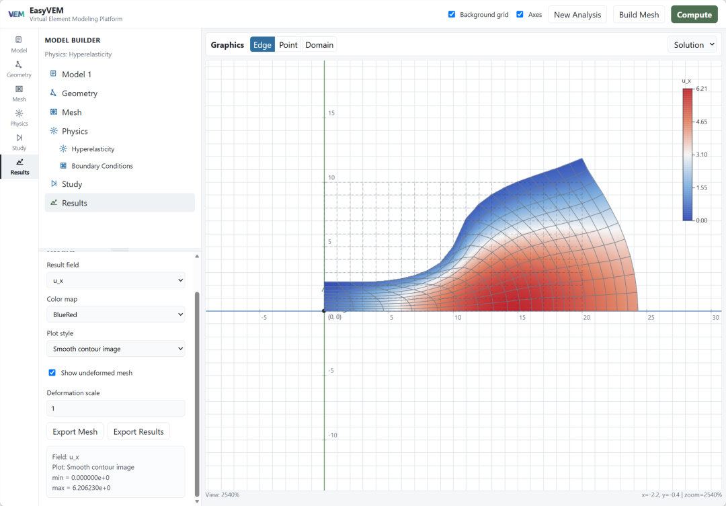Click the Physics tree node icon
Screen dimensions: 726x506
54,131
